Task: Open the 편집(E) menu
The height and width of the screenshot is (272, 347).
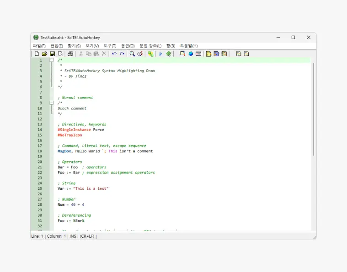Action: coord(57,46)
